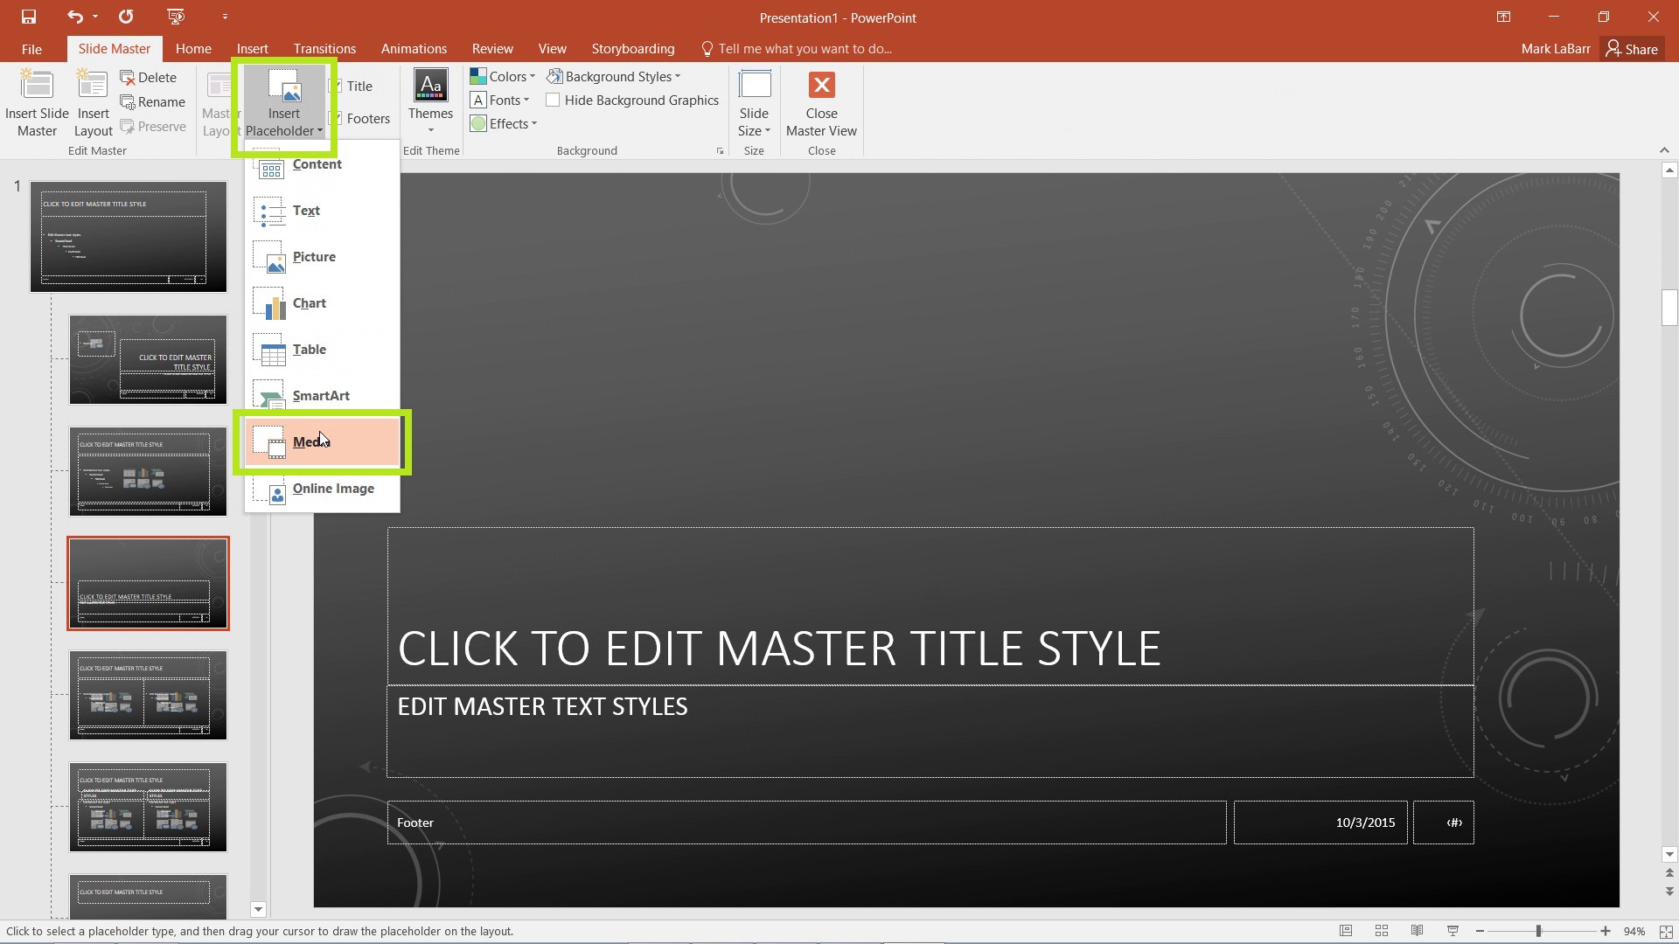Select the Chart placeholder option
The image size is (1679, 944).
(309, 303)
